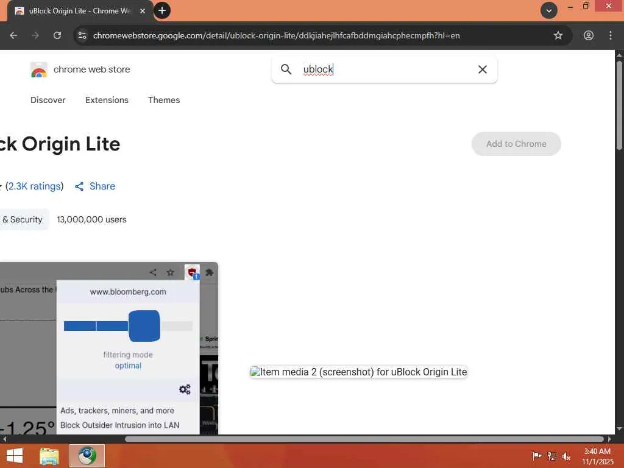Click the vertical scrollbar thumb

click(x=619, y=105)
